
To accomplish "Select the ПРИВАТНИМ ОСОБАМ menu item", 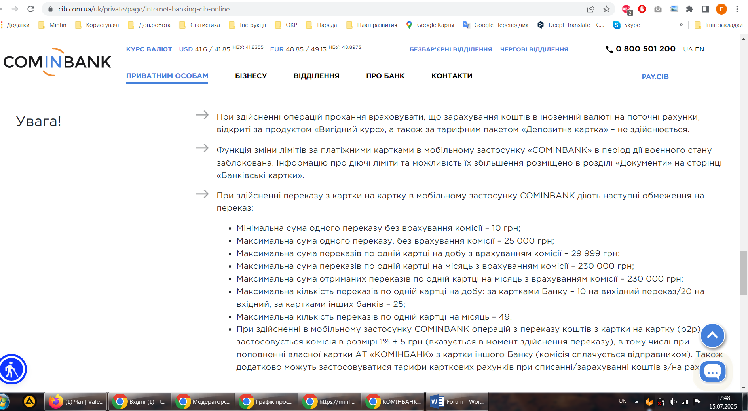I will 167,76.
